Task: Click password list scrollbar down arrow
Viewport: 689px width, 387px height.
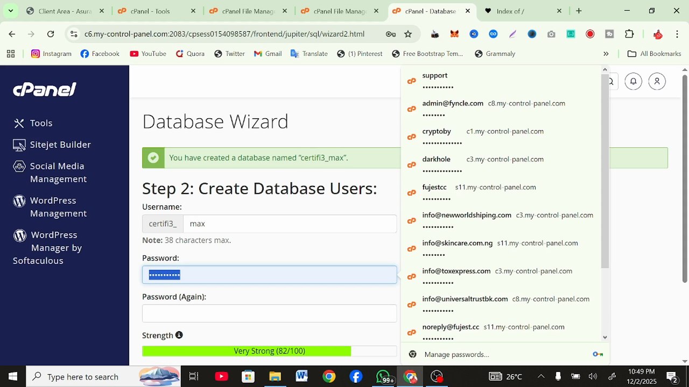Action: click(605, 338)
